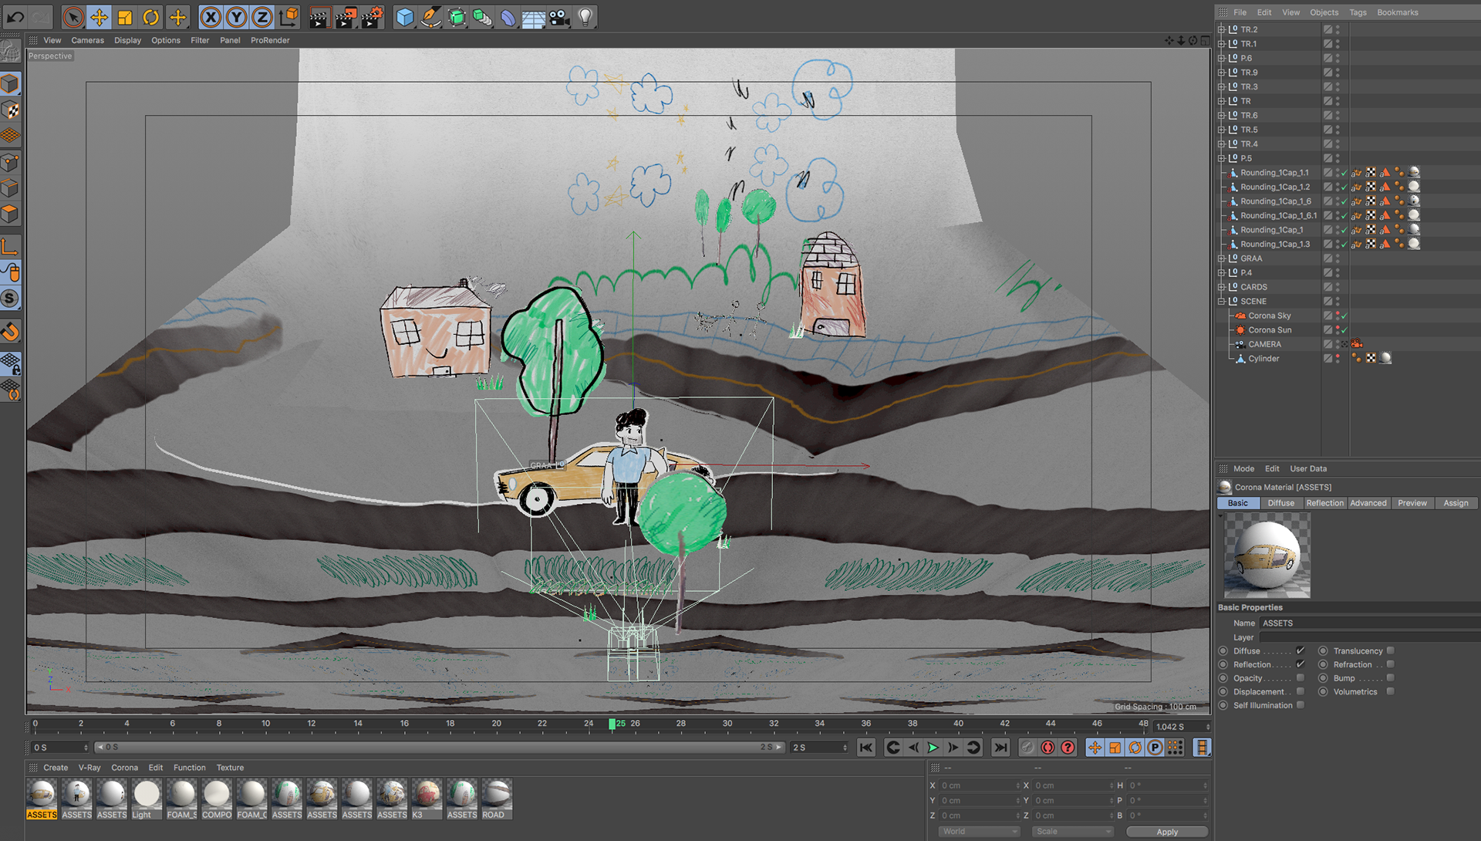Image resolution: width=1481 pixels, height=841 pixels.
Task: Click the Apply button
Action: (1166, 832)
